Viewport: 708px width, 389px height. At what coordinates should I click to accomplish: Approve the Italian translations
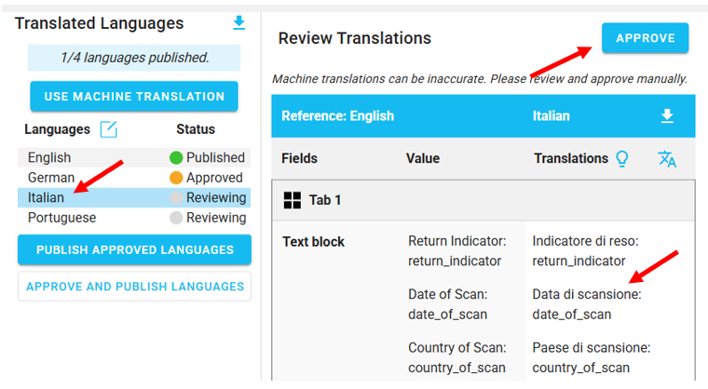pos(645,38)
